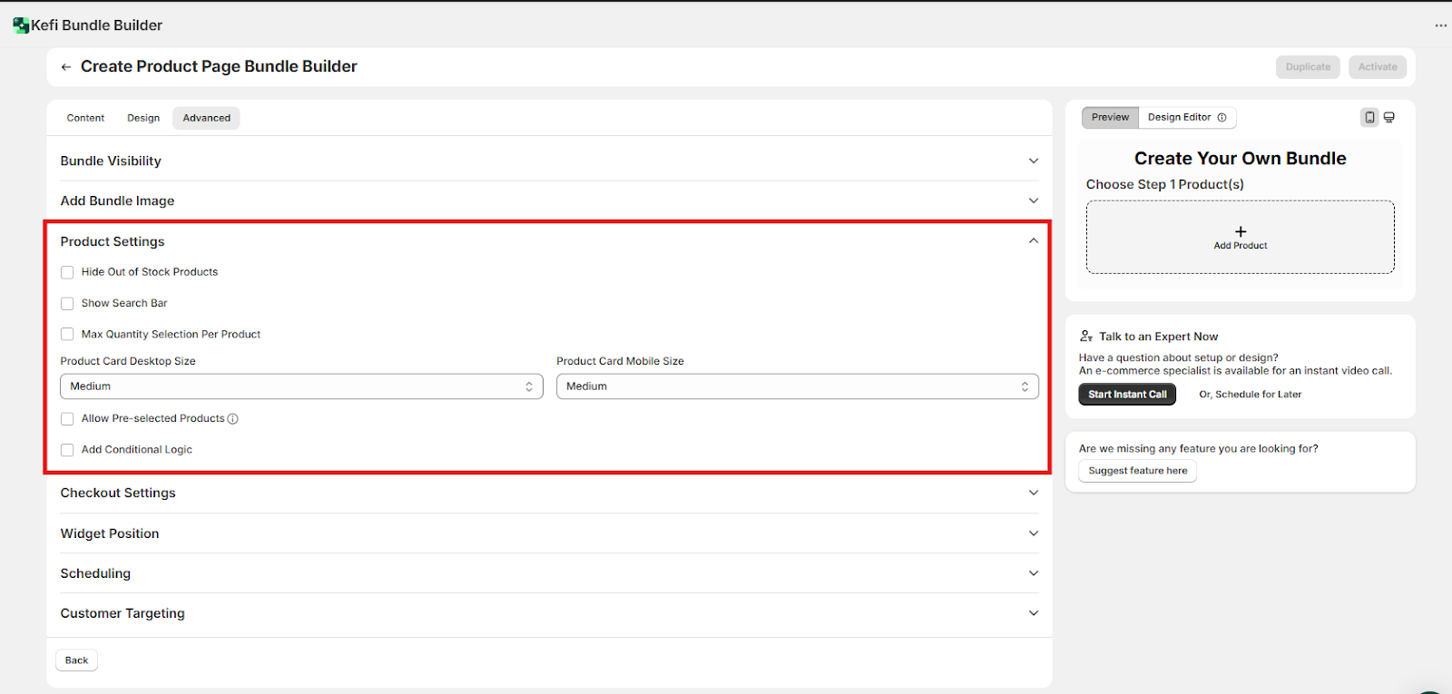The height and width of the screenshot is (694, 1452).
Task: Switch preview to desktop view icon
Action: [1389, 117]
